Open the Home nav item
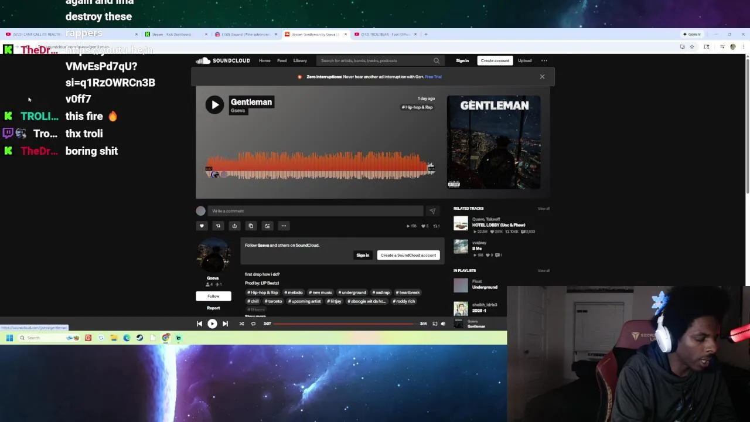Screen dimensions: 750x422 tap(265, 60)
